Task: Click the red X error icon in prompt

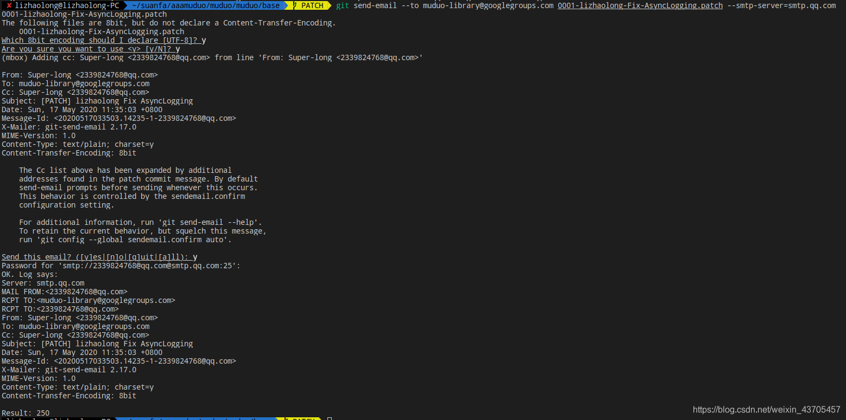Action: [x=9, y=5]
